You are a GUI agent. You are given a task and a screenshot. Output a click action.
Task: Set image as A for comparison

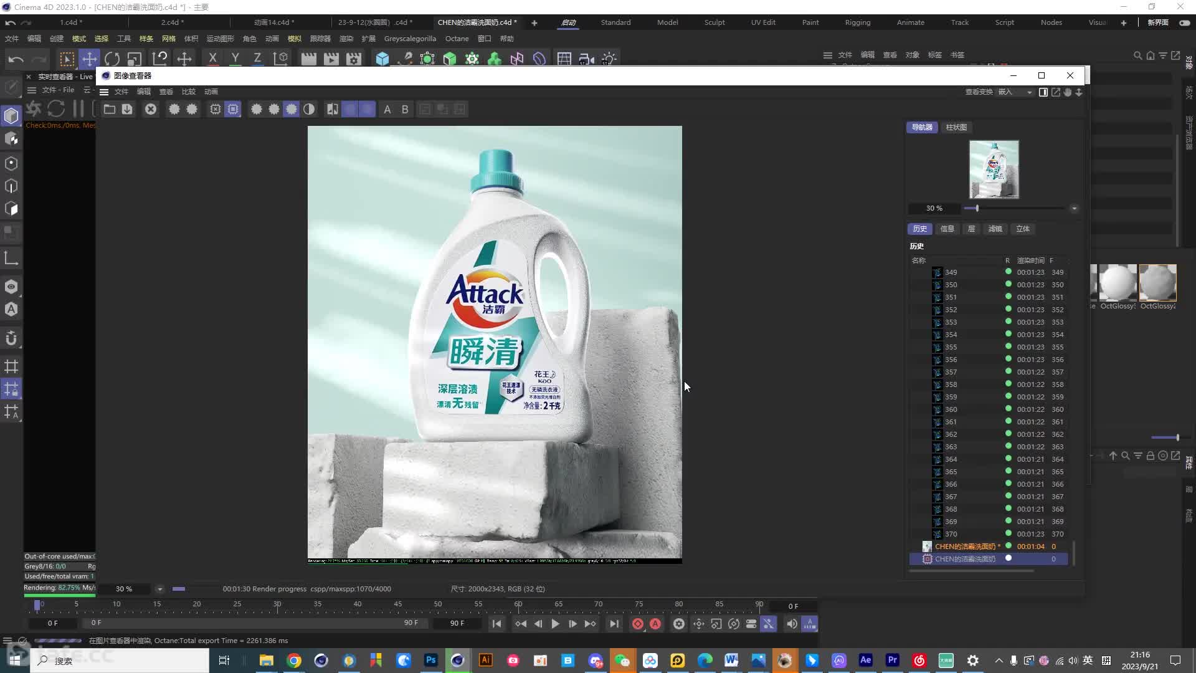coord(387,109)
